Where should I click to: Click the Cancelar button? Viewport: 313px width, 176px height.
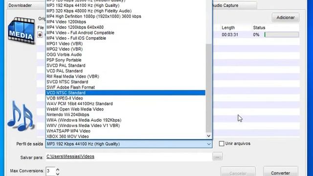pyautogui.click(x=238, y=172)
